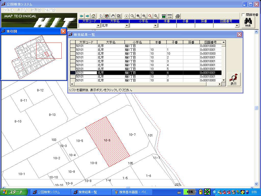Open the スタート start menu
The image size is (261, 196).
(x=14, y=192)
